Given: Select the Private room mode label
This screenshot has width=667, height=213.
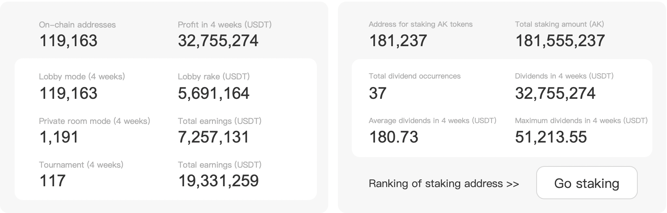Looking at the screenshot, I should click(x=94, y=121).
